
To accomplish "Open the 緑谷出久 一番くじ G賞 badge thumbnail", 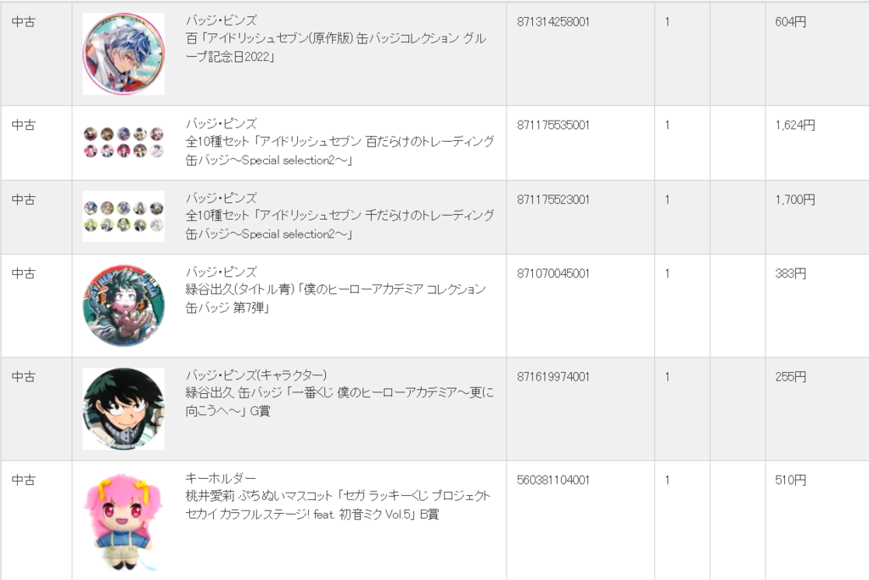I will tap(124, 408).
